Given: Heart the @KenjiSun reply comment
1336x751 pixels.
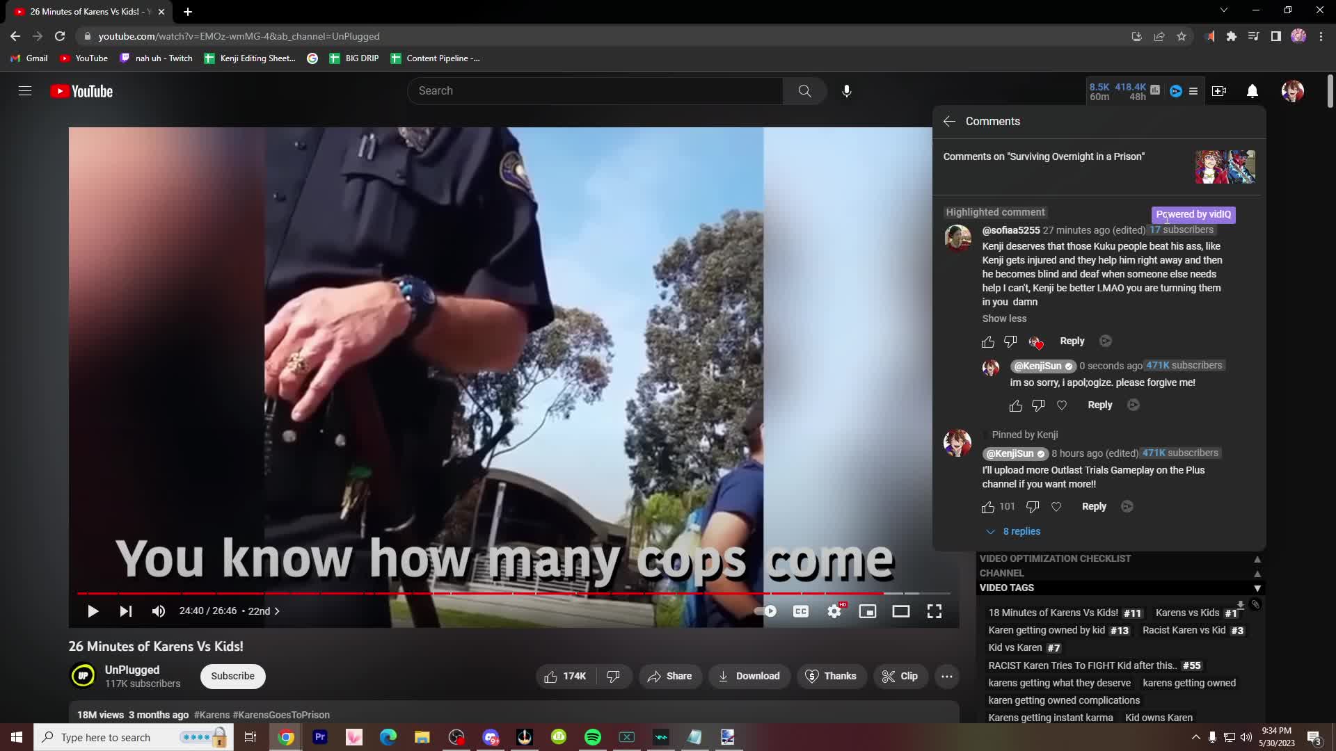Looking at the screenshot, I should tap(1062, 405).
